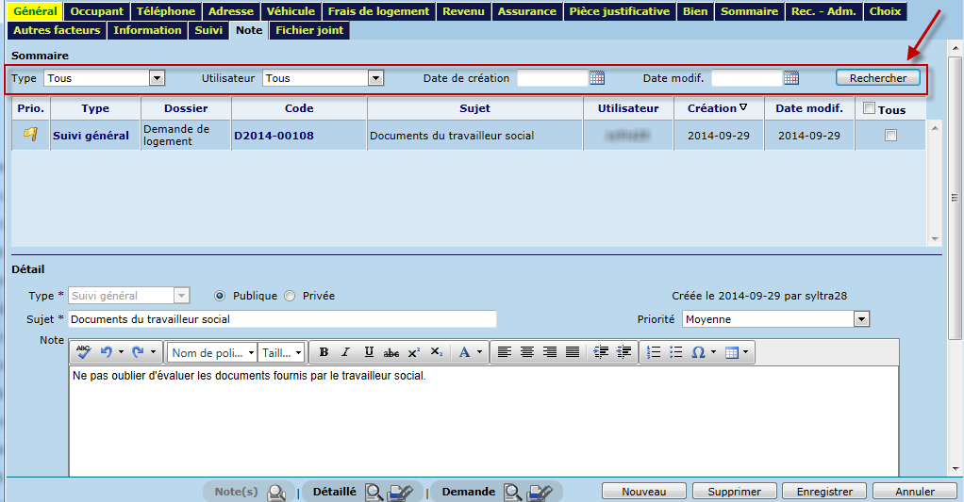
Task: Select the Privée radio button
Action: point(290,296)
